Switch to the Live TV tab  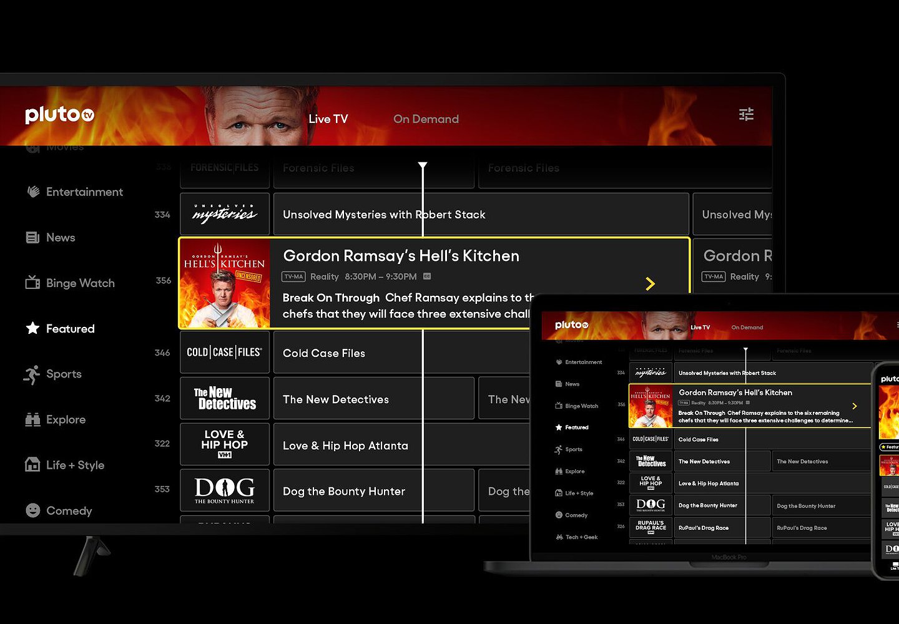point(328,119)
